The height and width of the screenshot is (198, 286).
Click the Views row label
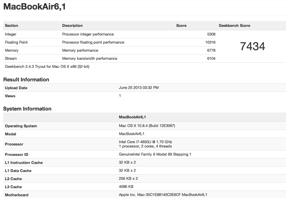point(10,96)
